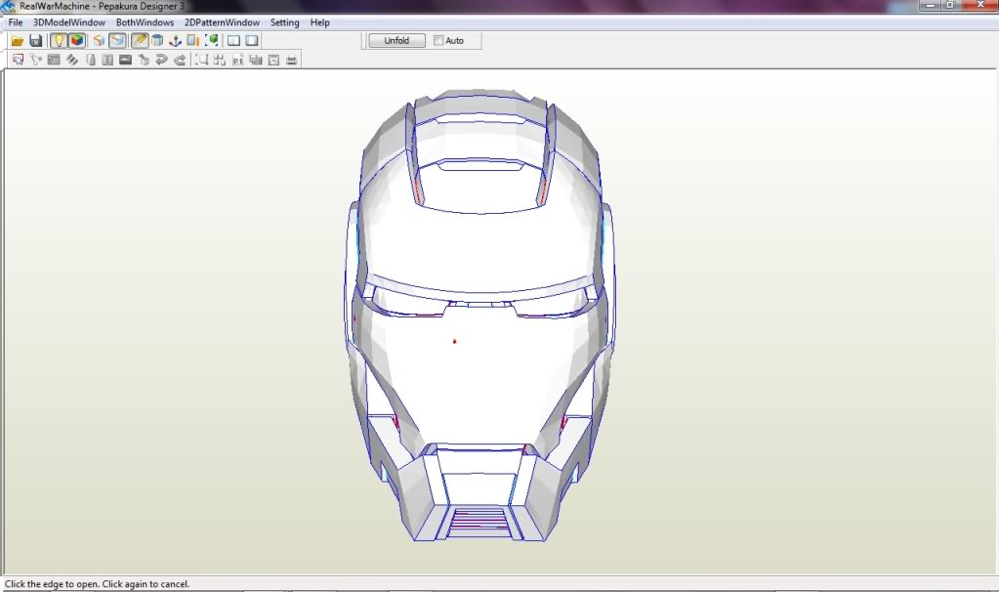This screenshot has width=999, height=592.
Task: Click the P1 page number icon
Action: click(x=237, y=60)
